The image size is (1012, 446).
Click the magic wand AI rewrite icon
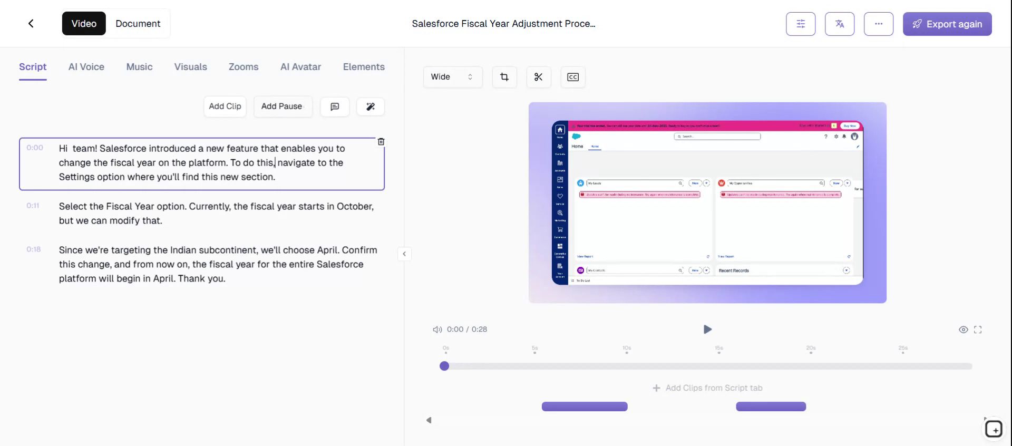click(371, 106)
